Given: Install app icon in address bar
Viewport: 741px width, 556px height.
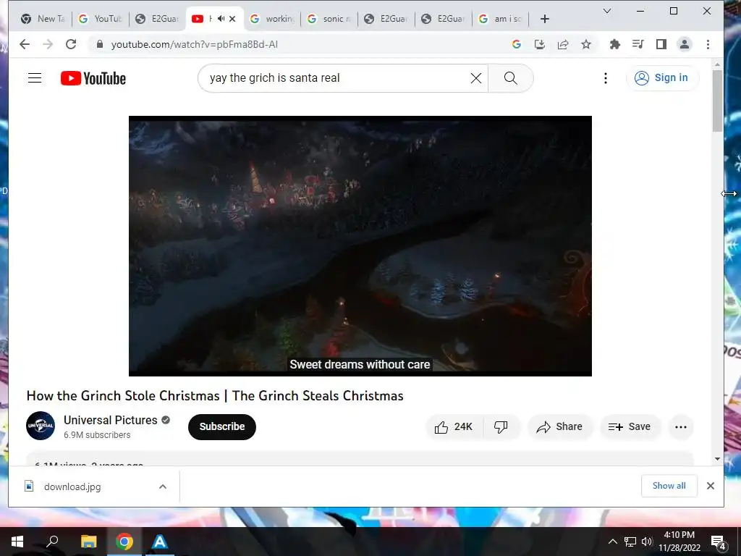Looking at the screenshot, I should [x=539, y=44].
